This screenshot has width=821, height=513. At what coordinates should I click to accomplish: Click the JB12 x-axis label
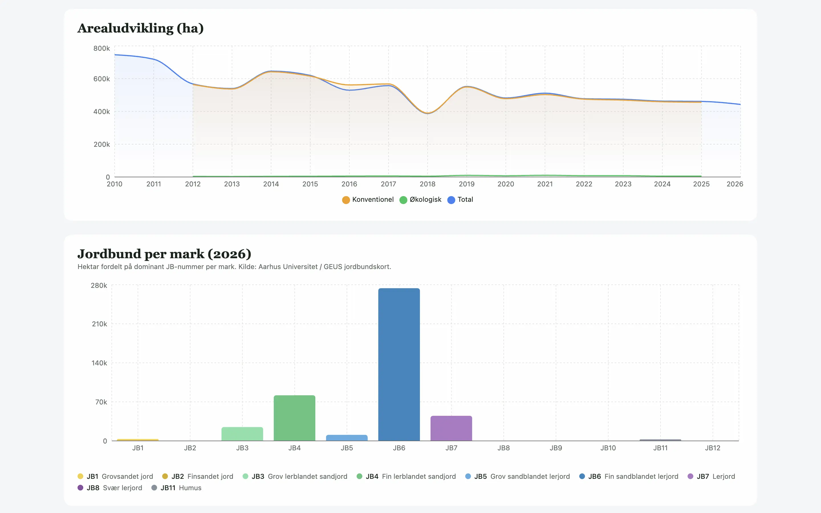pos(712,448)
